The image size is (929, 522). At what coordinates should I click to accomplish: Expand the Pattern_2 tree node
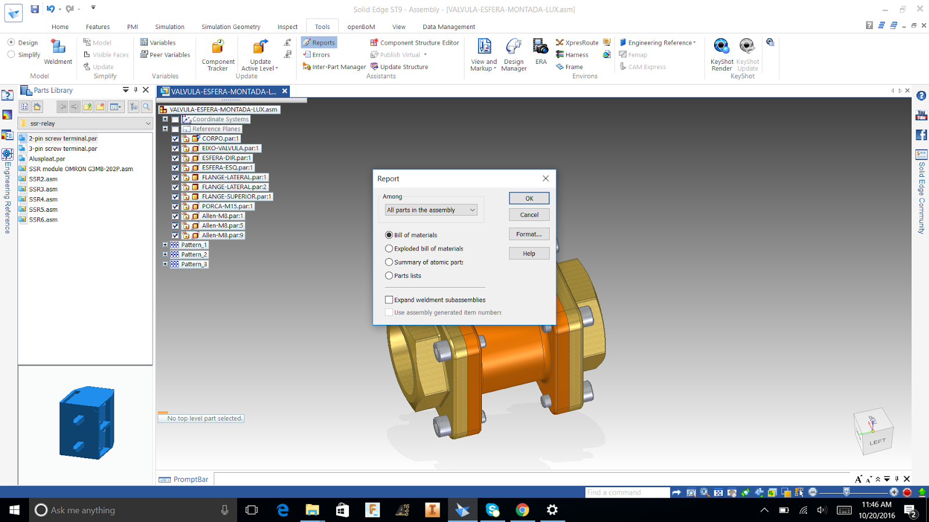(x=165, y=255)
